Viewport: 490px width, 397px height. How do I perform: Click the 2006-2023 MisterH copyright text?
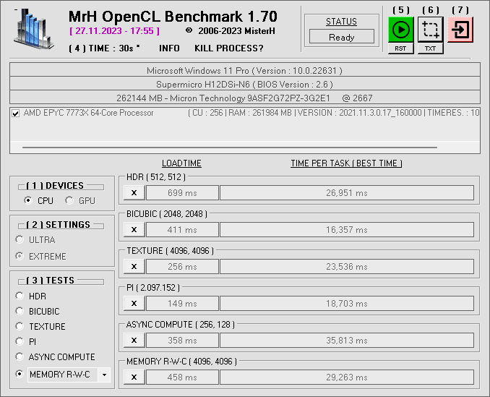[x=236, y=31]
